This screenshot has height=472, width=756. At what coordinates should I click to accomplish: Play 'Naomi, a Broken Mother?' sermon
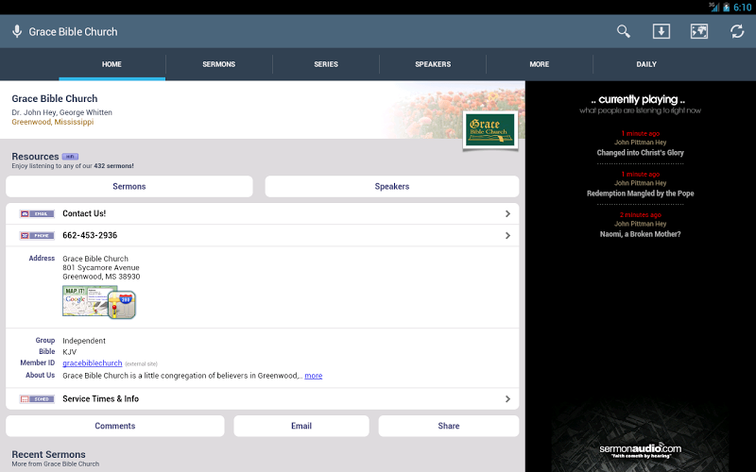[641, 234]
